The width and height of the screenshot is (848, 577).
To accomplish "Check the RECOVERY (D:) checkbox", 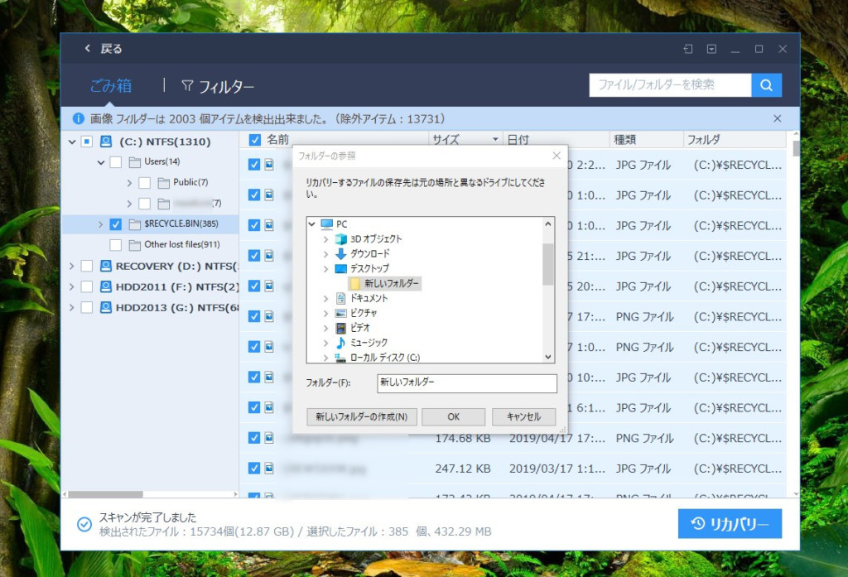I will click(x=86, y=266).
